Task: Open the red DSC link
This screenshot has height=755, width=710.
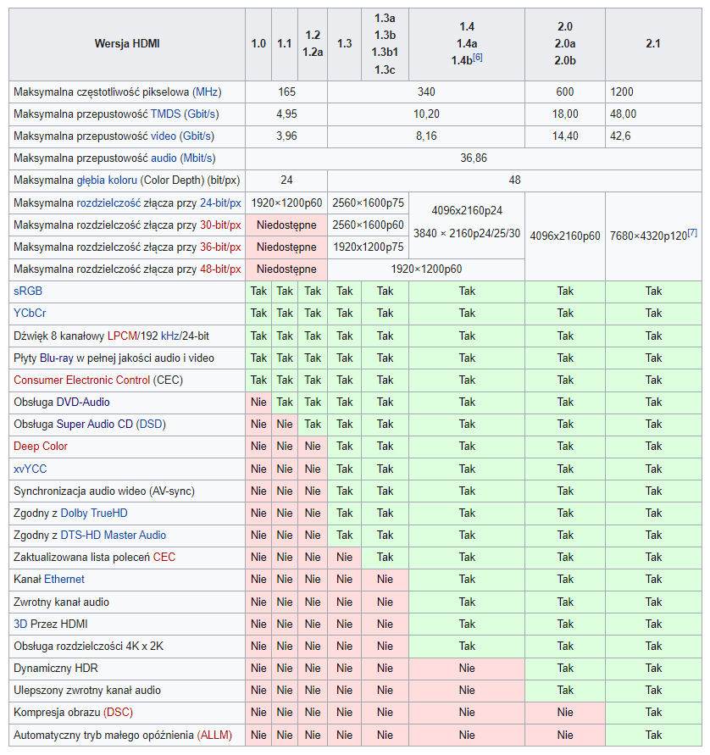Action: tap(118, 713)
